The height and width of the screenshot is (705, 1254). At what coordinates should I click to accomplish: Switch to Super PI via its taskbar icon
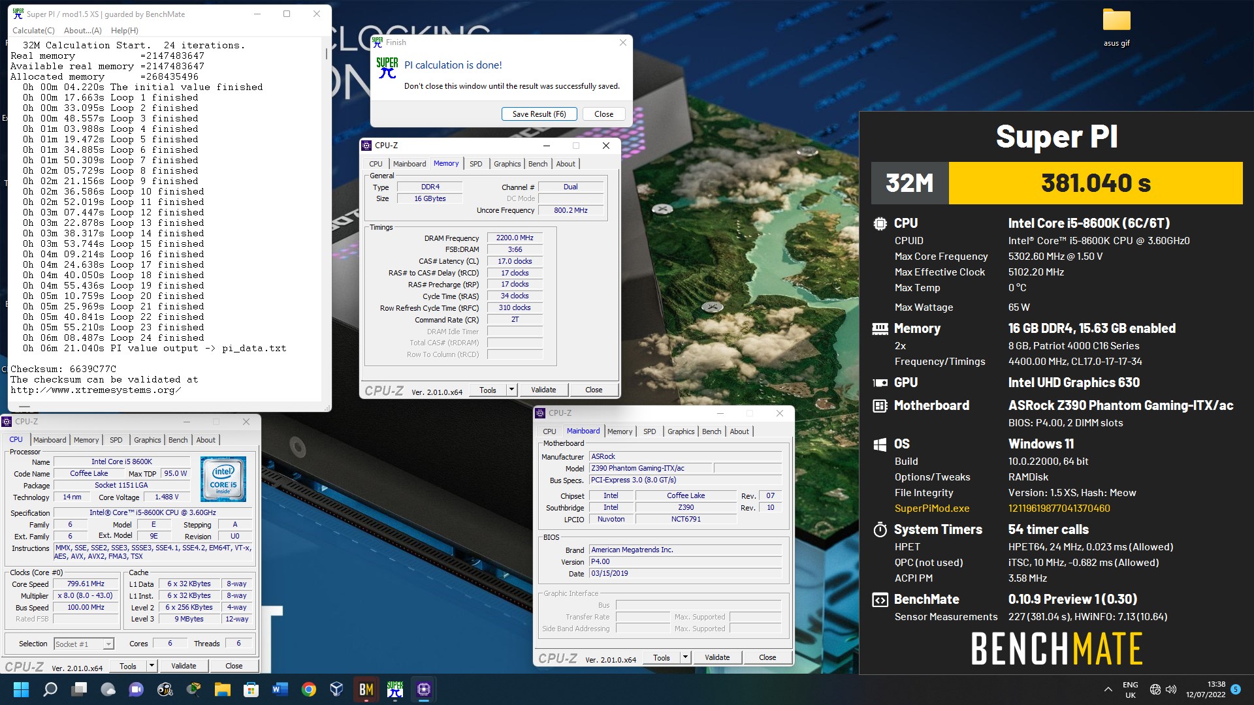(x=395, y=689)
